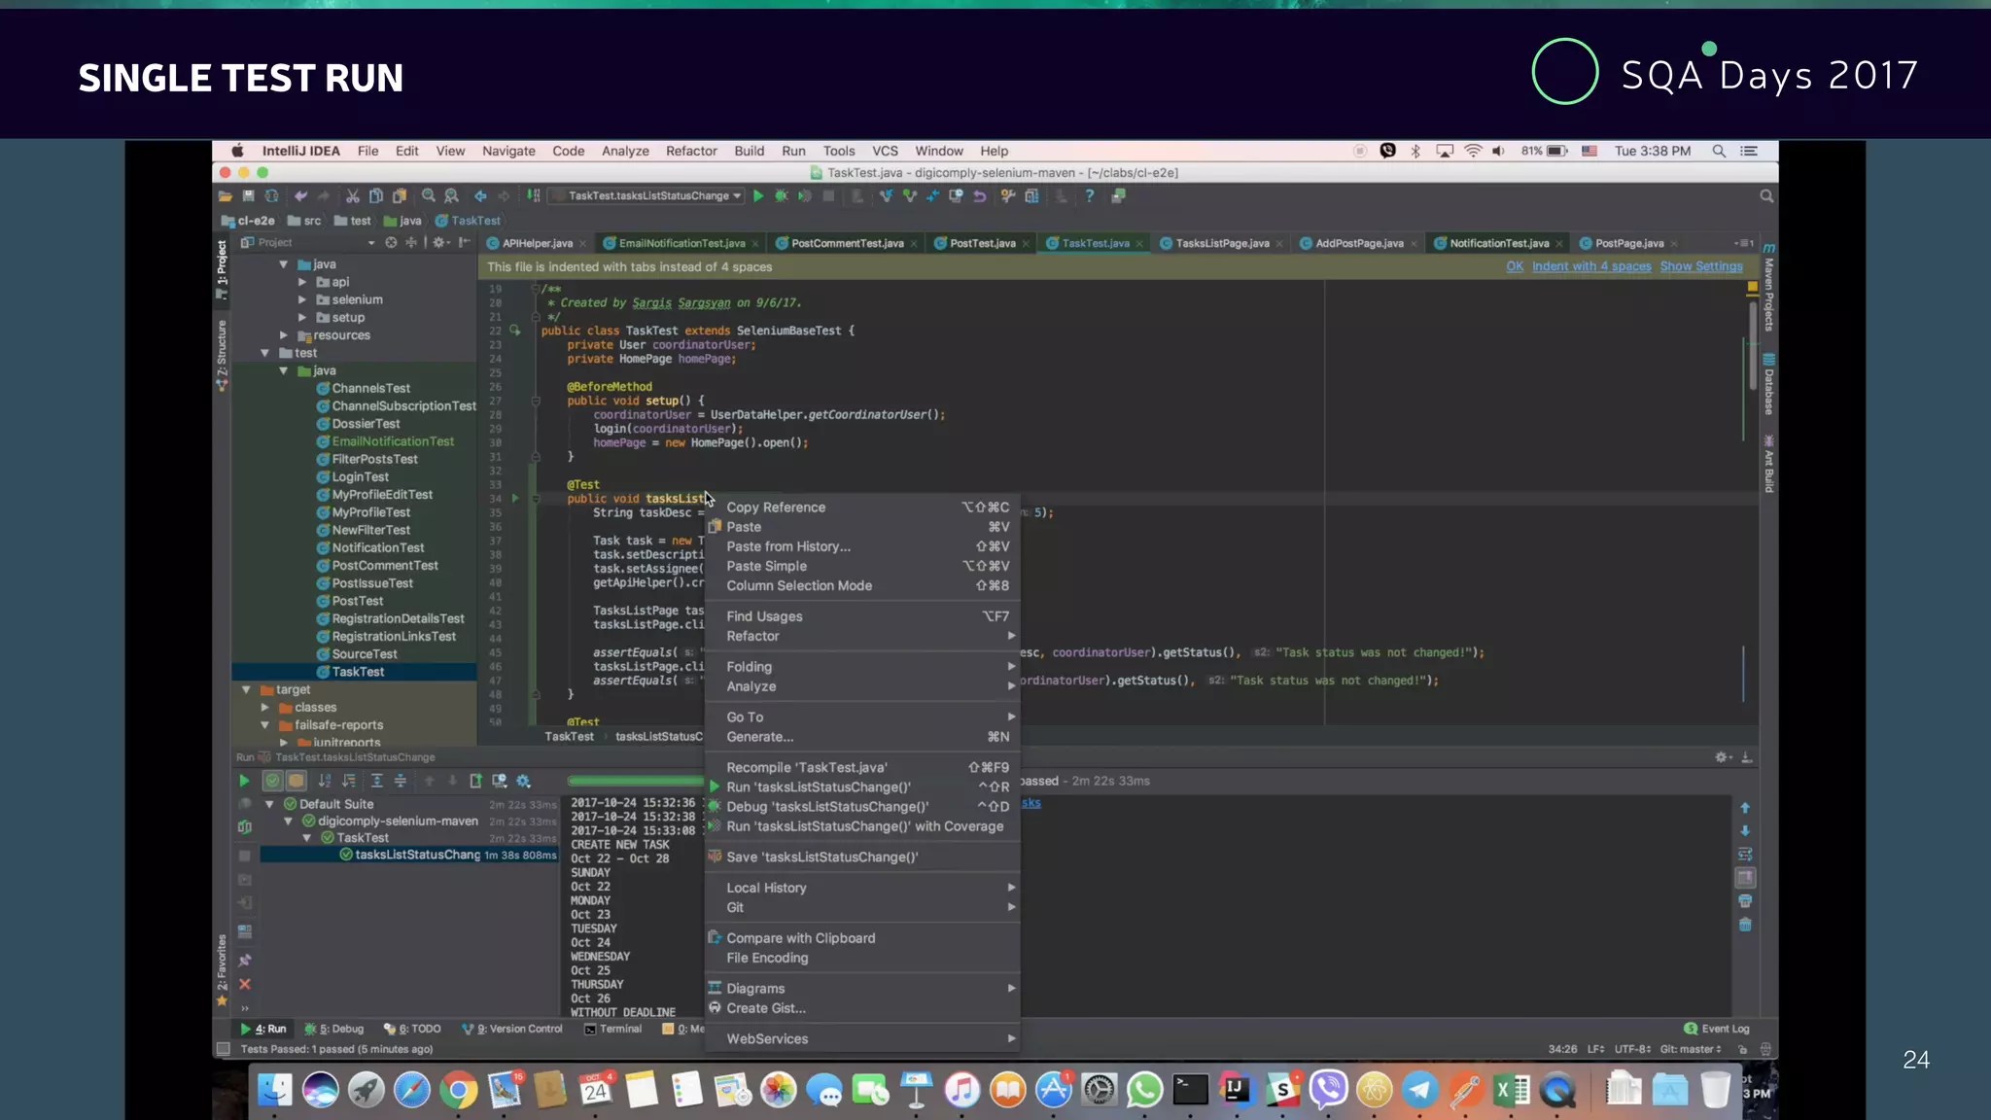Toggle Show Ignored tests filter button
The height and width of the screenshot is (1120, 1991).
tap(297, 781)
